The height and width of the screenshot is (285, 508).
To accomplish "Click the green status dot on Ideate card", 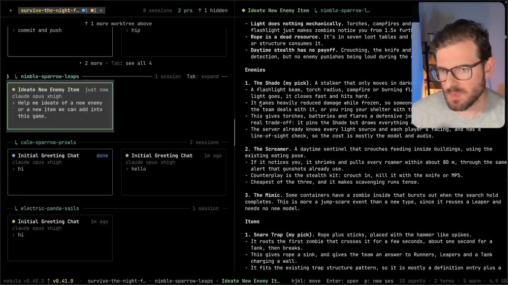I will pyautogui.click(x=14, y=90).
